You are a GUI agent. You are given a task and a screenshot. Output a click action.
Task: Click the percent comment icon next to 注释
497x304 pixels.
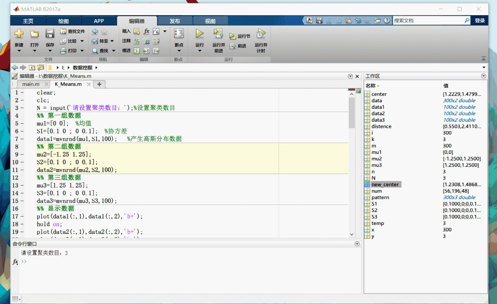point(137,41)
